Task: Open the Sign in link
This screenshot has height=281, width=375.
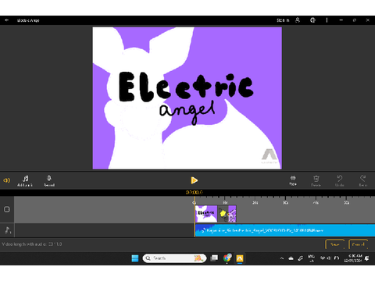Action: (x=283, y=20)
